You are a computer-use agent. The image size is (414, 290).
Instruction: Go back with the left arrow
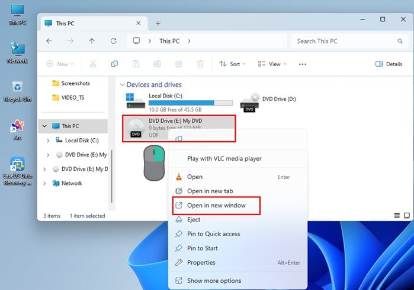click(x=49, y=41)
